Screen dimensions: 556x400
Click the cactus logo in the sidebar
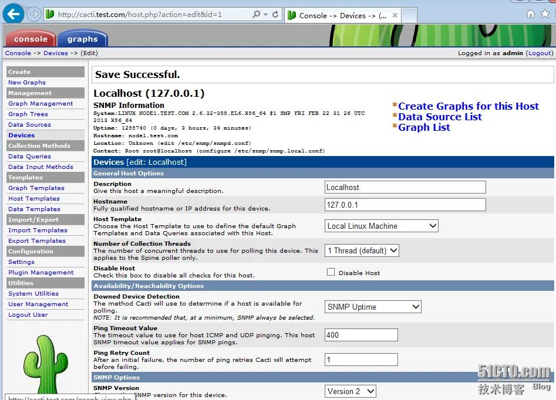pyautogui.click(x=45, y=365)
